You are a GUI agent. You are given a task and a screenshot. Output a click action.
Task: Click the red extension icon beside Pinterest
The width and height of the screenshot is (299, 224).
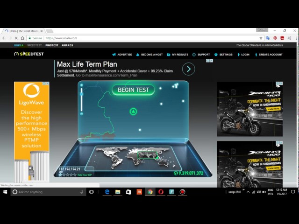point(282,38)
